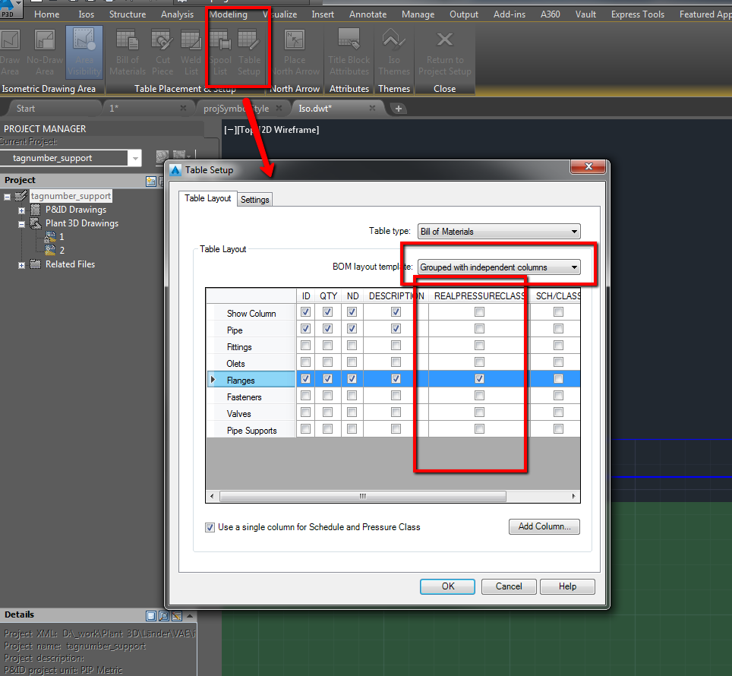Switch to the Settings tab
Viewport: 732px width, 676px height.
click(254, 198)
